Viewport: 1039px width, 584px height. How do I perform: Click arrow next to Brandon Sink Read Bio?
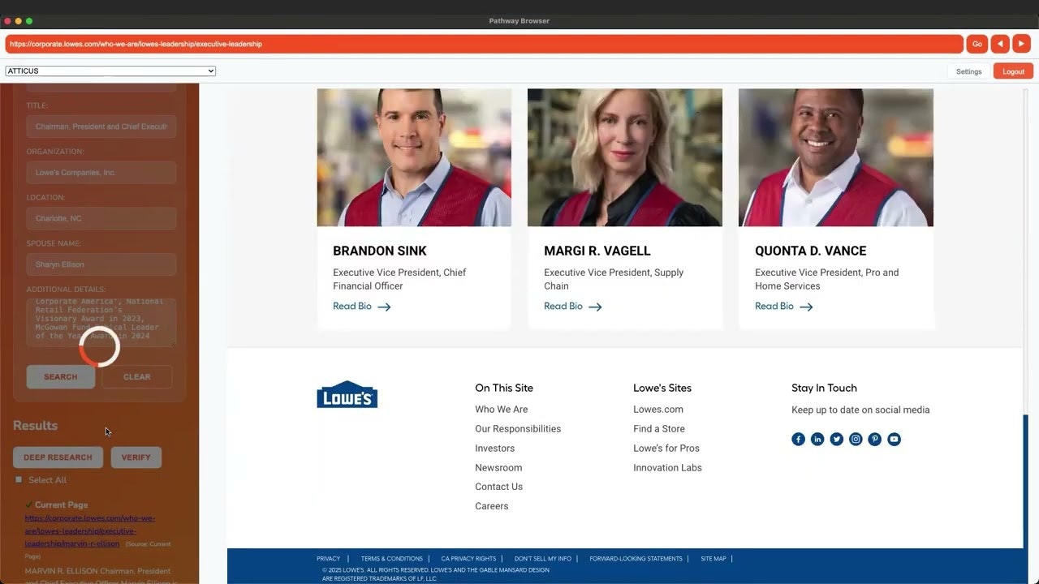pos(384,307)
